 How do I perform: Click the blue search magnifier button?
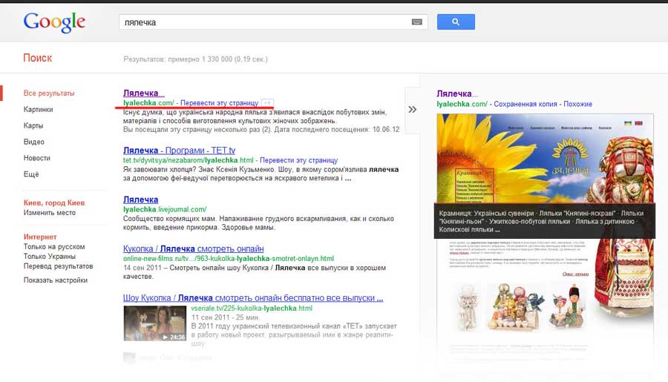click(x=456, y=22)
